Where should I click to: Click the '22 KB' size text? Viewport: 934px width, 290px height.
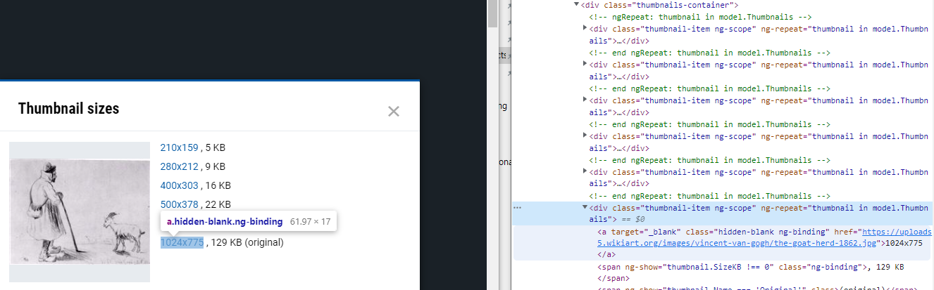click(218, 204)
